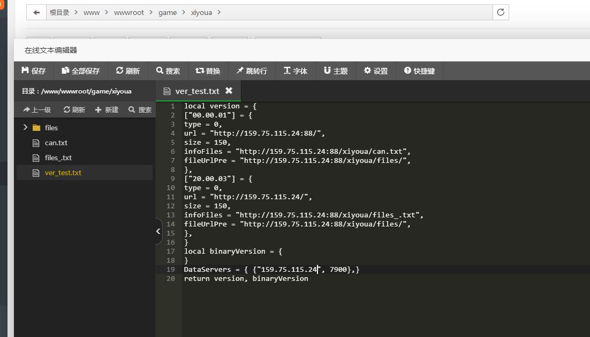Reload directory with the path bar refresh icon
Viewport: 590px width, 337px height.
tap(501, 12)
